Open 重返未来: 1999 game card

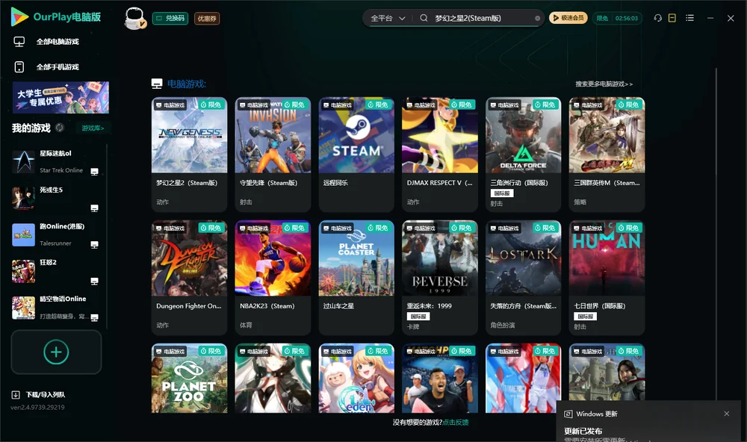pos(440,278)
